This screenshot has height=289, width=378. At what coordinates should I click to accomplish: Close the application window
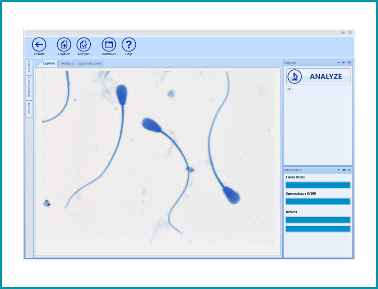pyautogui.click(x=350, y=33)
